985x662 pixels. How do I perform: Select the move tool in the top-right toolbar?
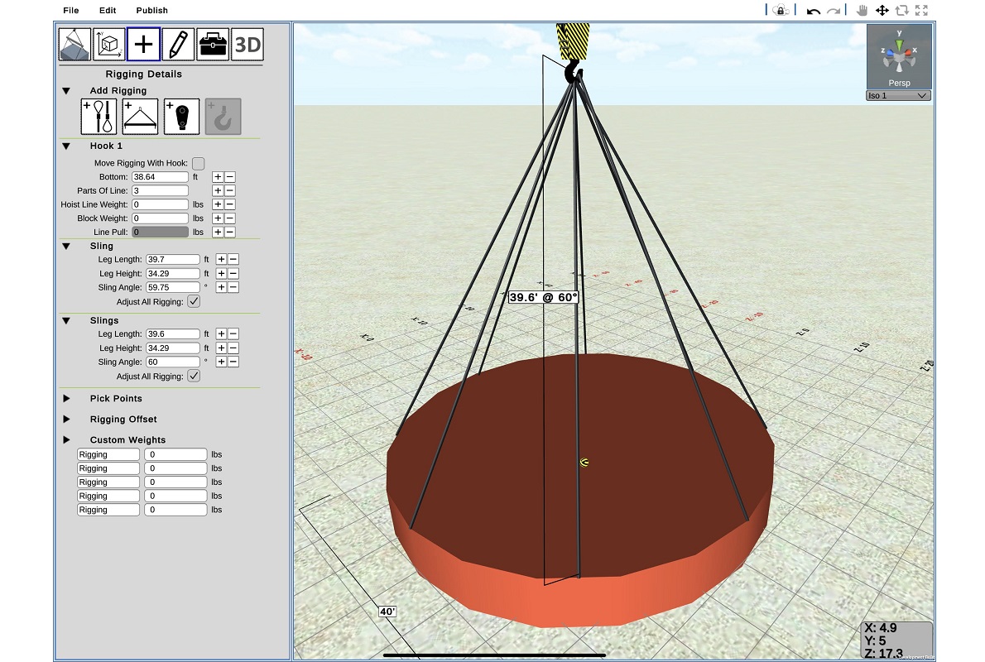pos(882,11)
